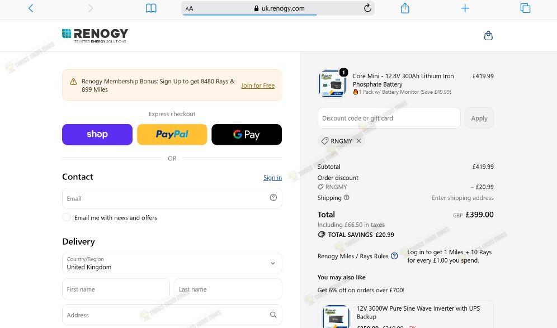Focus the Email input field
557x328 pixels.
pos(172,198)
